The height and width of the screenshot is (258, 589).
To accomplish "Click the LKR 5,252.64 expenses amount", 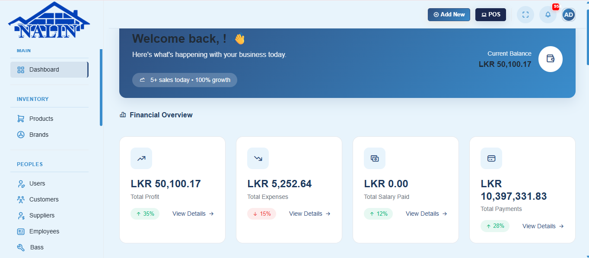I will pos(279,184).
